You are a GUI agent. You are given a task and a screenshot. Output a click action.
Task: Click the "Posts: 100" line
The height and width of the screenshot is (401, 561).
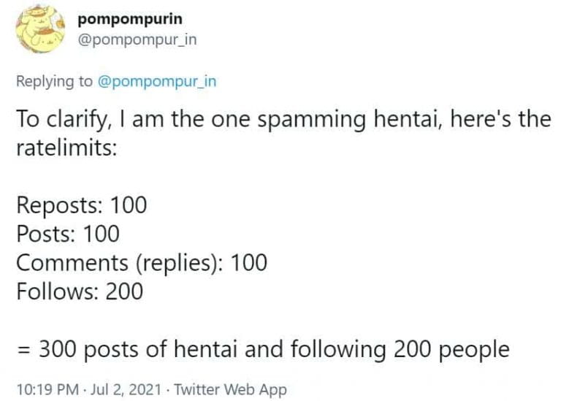tap(68, 234)
